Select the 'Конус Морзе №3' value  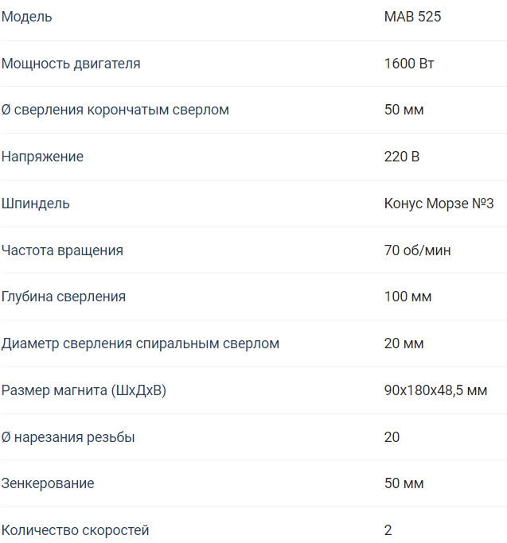pos(439,204)
